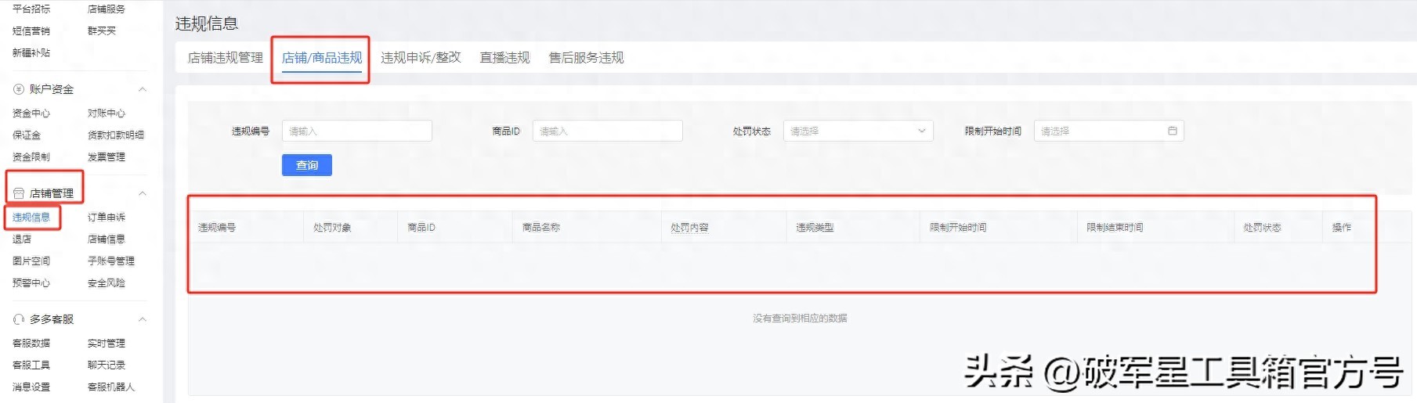Open 图片空间 in the sidebar
The image size is (1417, 403).
(x=31, y=261)
